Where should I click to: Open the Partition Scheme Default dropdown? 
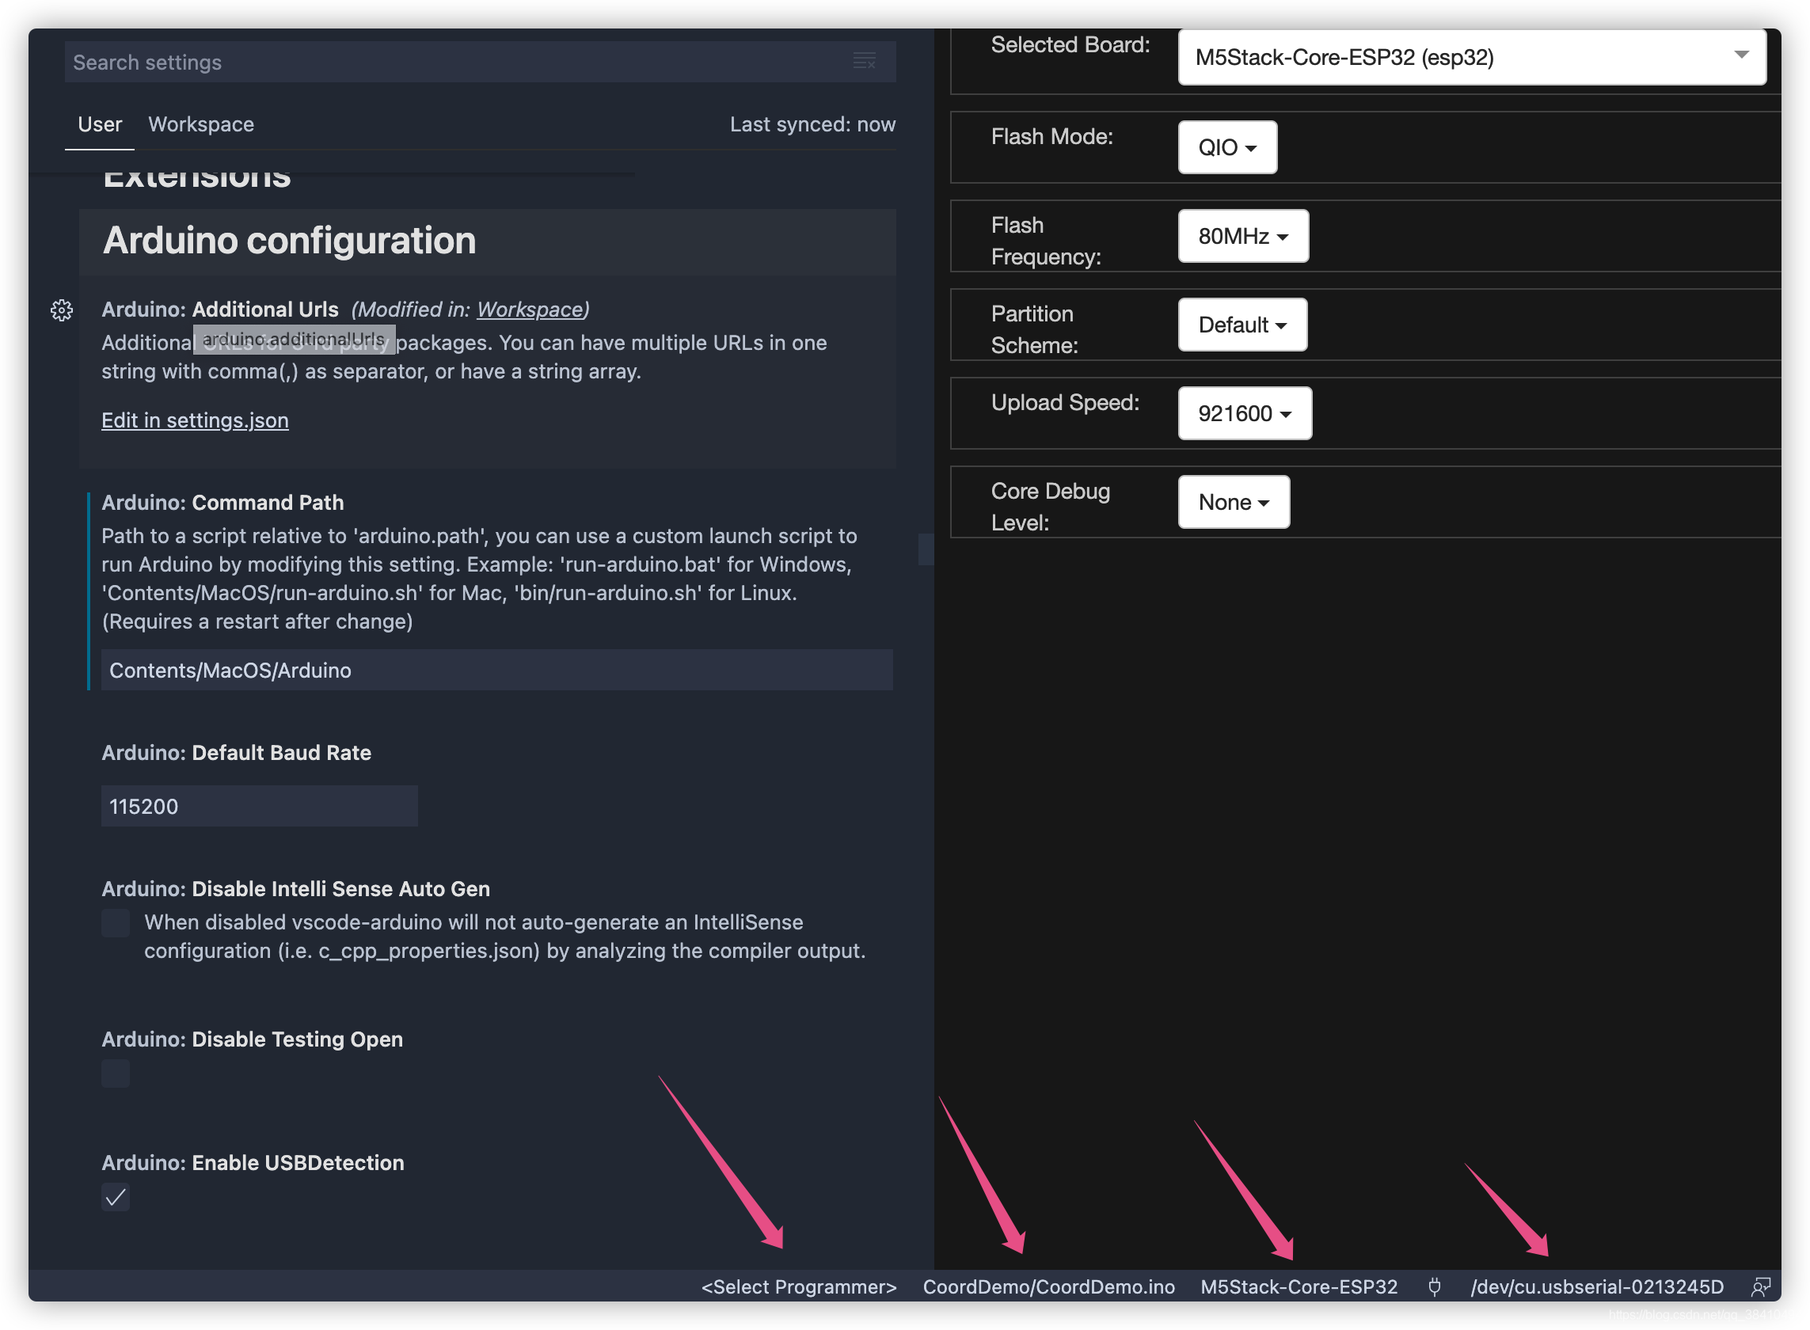click(x=1242, y=325)
